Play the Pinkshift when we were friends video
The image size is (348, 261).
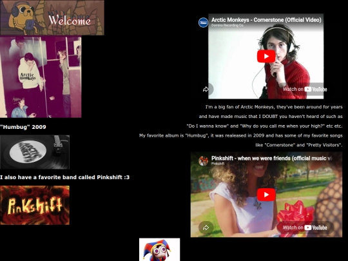click(266, 195)
